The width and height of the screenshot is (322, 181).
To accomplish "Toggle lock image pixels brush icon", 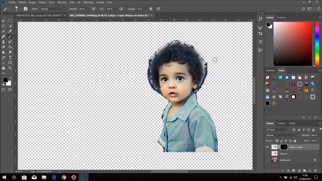I will [282, 141].
